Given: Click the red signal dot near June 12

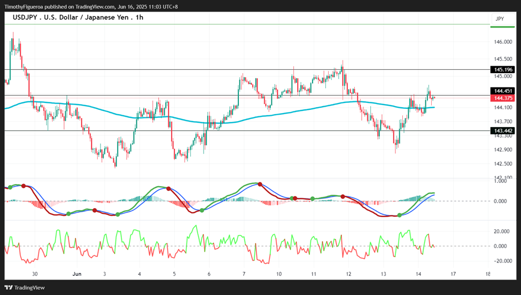Looking at the screenshot, I should [x=343, y=197].
